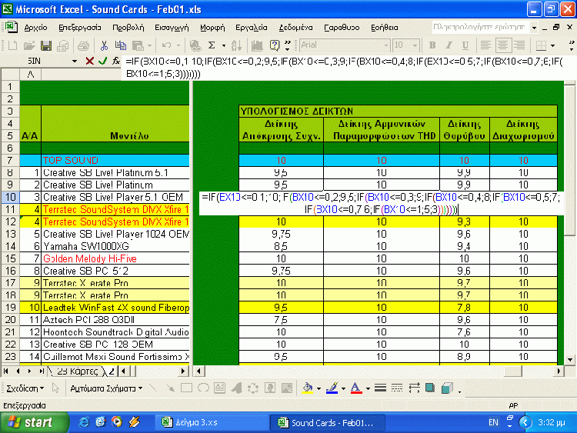The width and height of the screenshot is (577, 433).
Task: Launch Internet Explorer from quick launch
Action: (x=84, y=422)
